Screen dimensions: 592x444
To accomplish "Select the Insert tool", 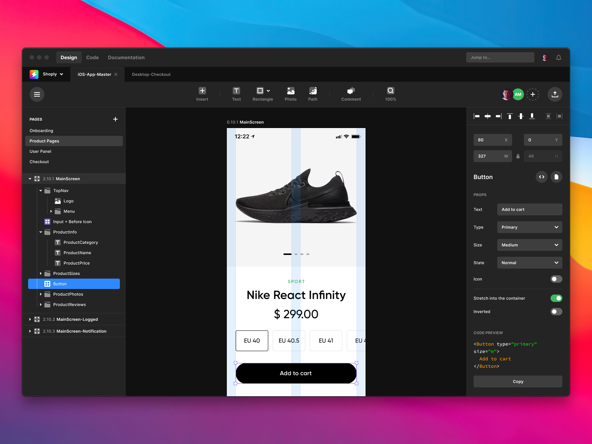I will [x=202, y=94].
